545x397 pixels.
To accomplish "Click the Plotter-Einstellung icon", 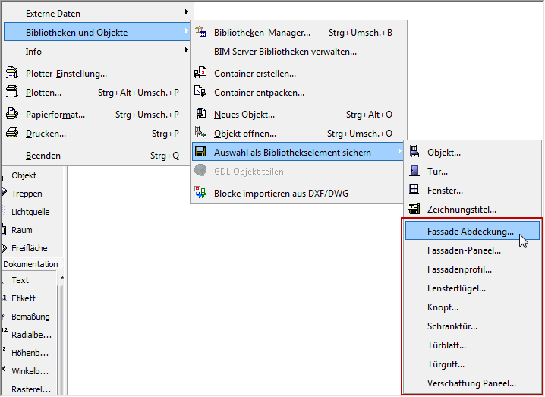I will pyautogui.click(x=12, y=74).
